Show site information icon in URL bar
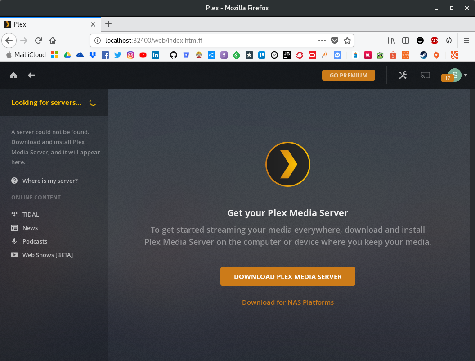 coord(98,41)
